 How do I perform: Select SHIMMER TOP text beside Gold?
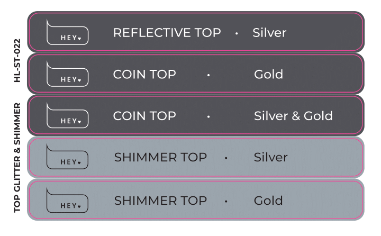click(160, 201)
